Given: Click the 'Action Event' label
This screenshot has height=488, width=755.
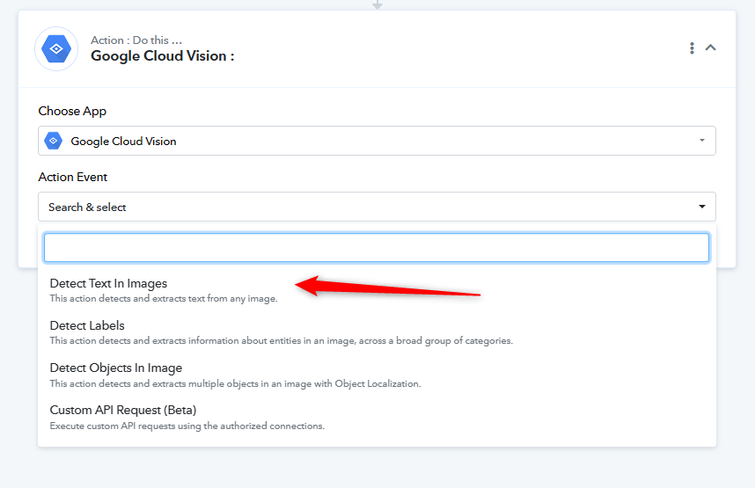Looking at the screenshot, I should pyautogui.click(x=73, y=177).
